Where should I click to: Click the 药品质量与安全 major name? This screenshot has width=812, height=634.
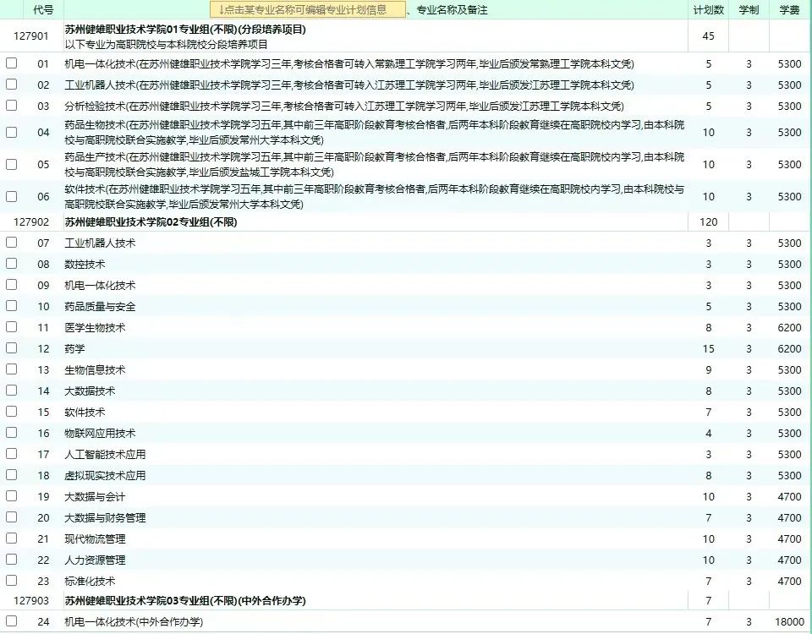tap(100, 307)
